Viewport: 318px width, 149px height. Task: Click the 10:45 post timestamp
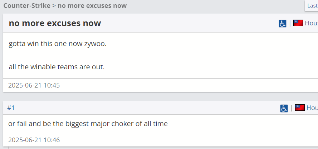click(x=34, y=85)
